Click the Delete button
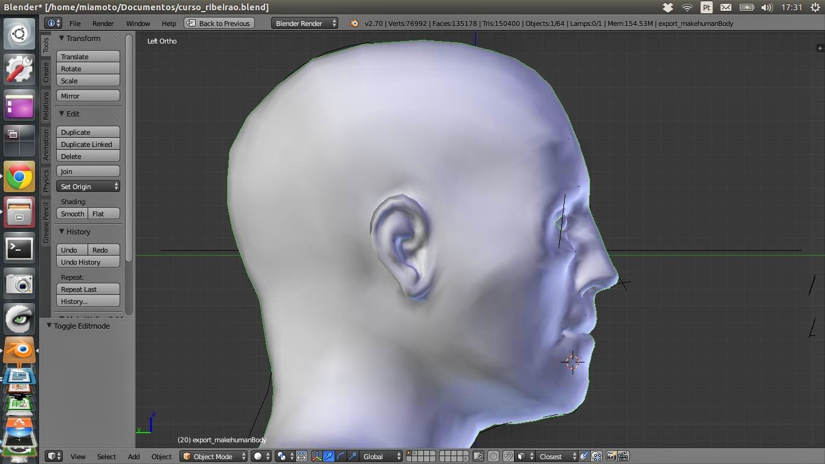Viewport: 825px width, 464px height. point(88,156)
